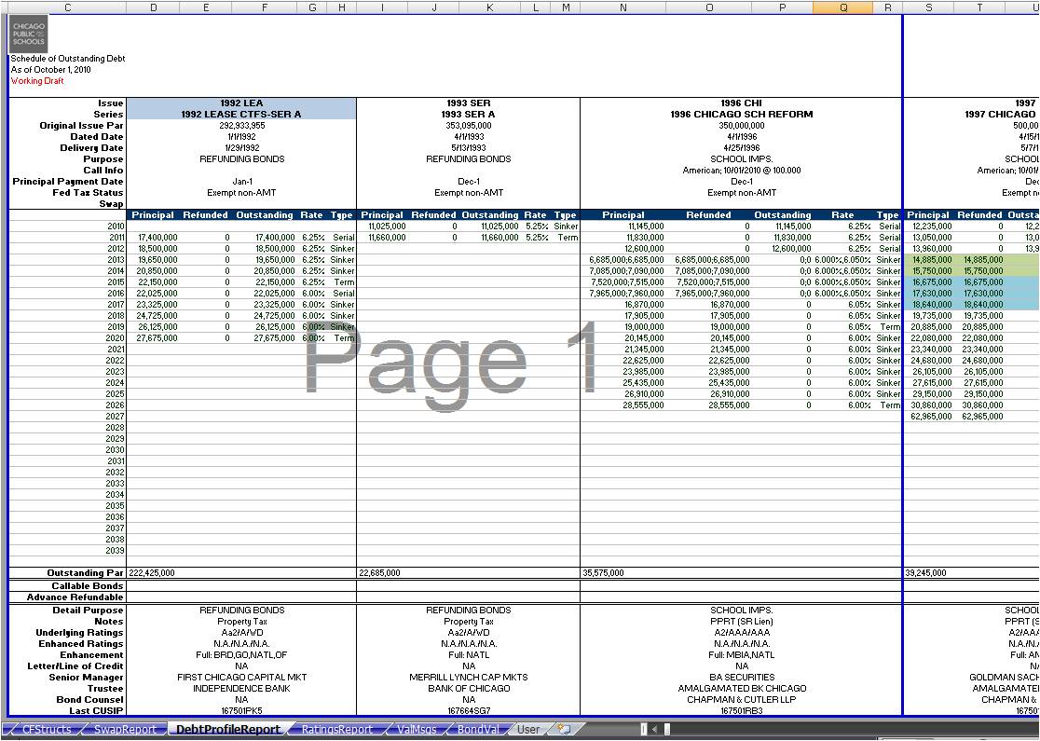
Task: Click the horizontal scrollbar left arrow
Action: pyautogui.click(x=654, y=730)
